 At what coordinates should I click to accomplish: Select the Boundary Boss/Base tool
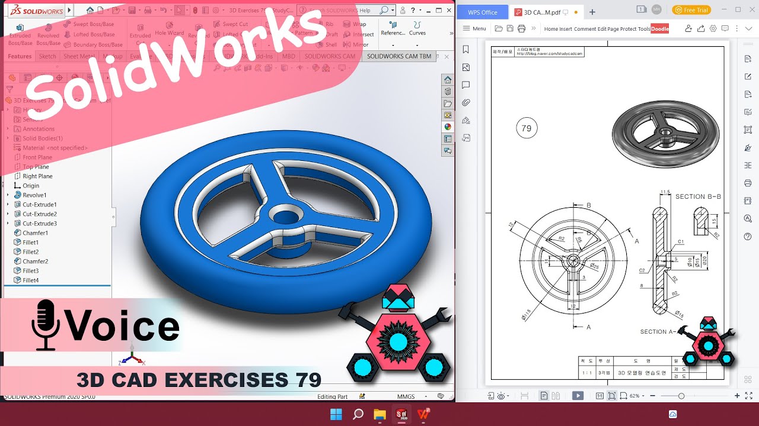pyautogui.click(x=93, y=44)
